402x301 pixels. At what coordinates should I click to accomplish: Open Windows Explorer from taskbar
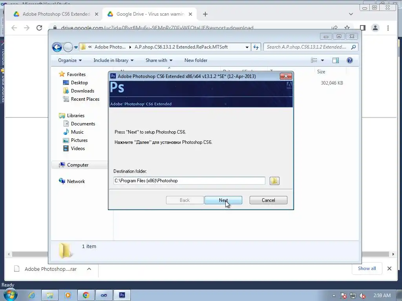pos(50,296)
